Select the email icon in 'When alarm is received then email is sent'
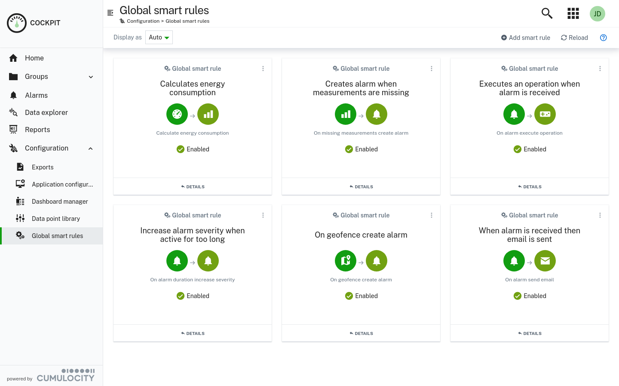Viewport: 619px width, 386px height. tap(545, 260)
